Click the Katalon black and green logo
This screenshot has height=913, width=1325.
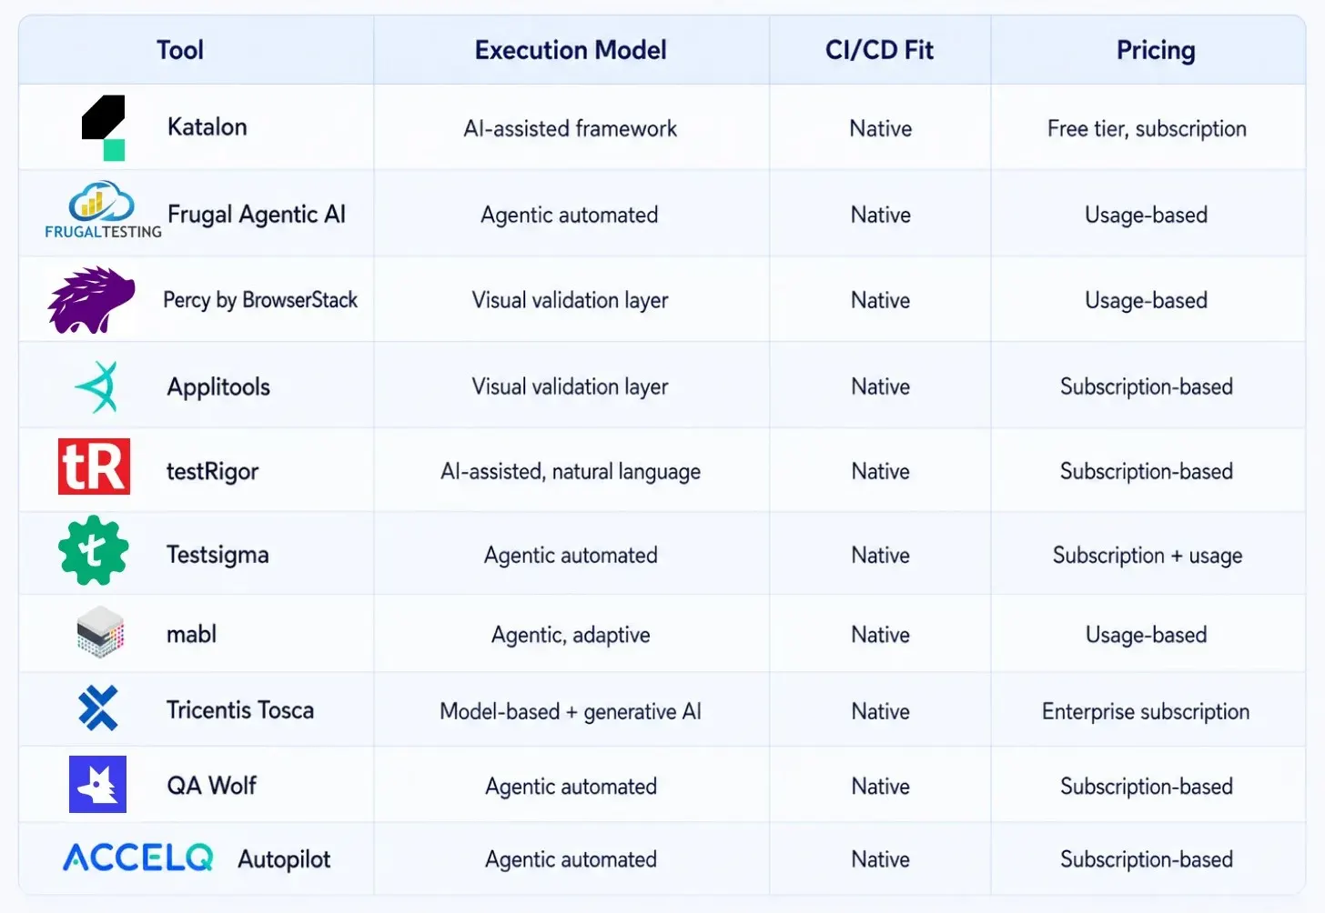tap(103, 127)
